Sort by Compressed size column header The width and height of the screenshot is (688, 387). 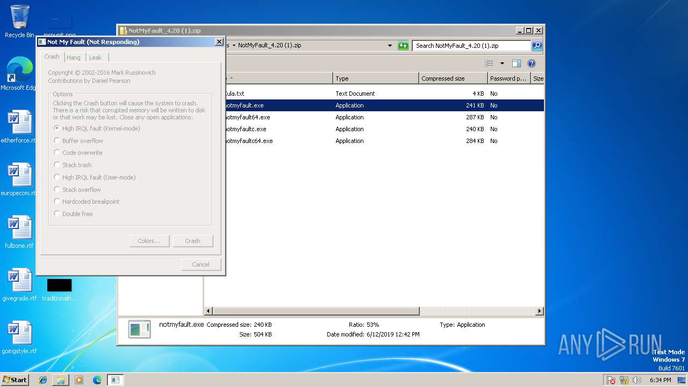click(x=453, y=78)
